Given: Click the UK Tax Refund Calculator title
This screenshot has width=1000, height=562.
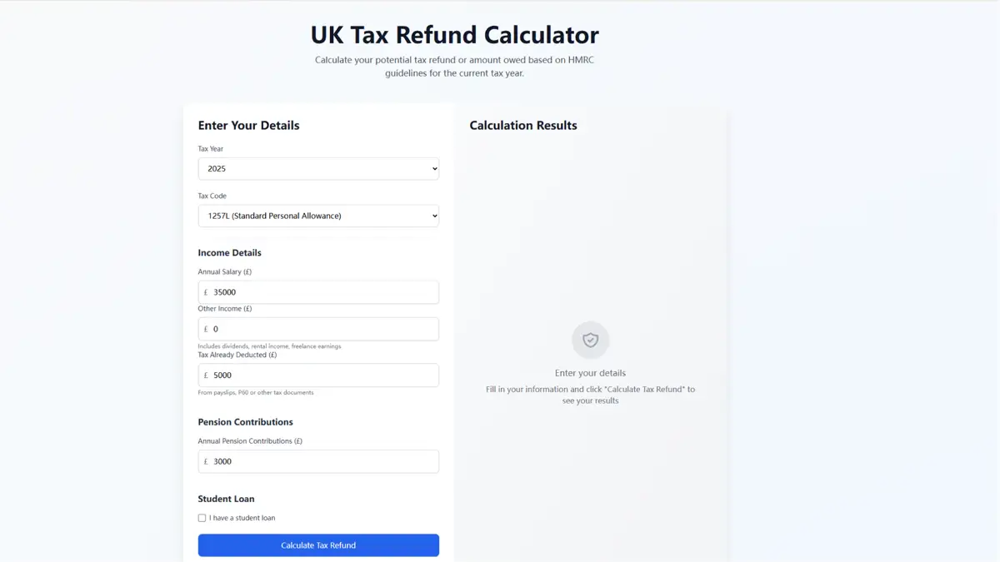Looking at the screenshot, I should [x=454, y=34].
